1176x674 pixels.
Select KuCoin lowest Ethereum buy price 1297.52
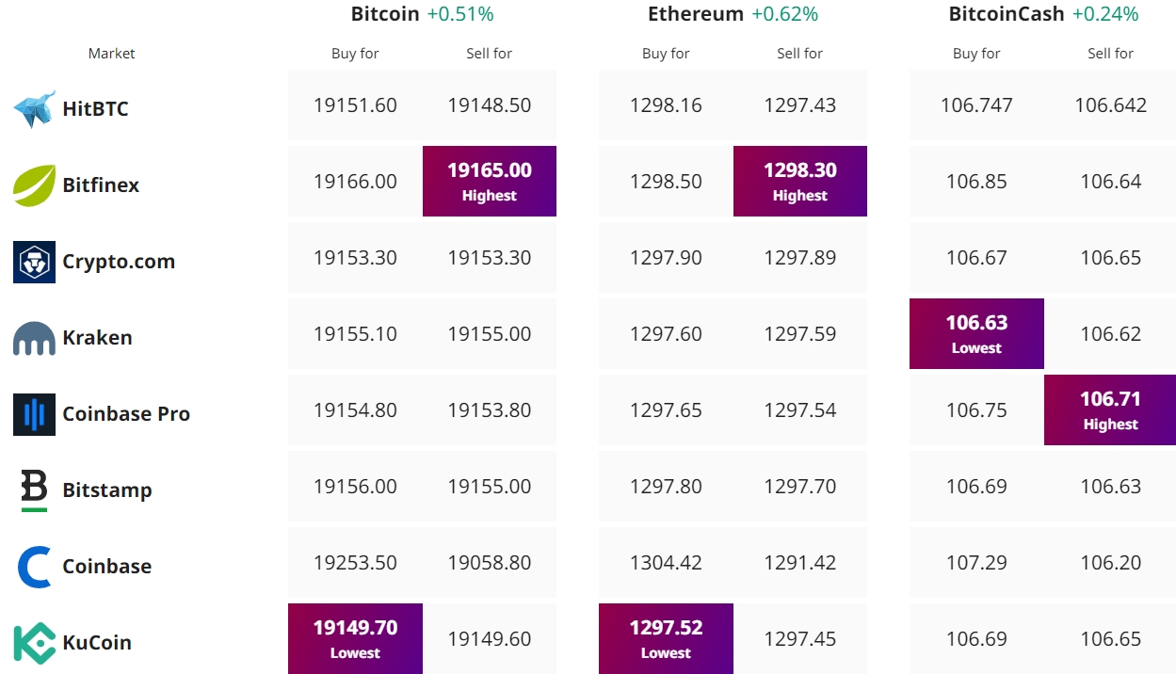pos(666,639)
